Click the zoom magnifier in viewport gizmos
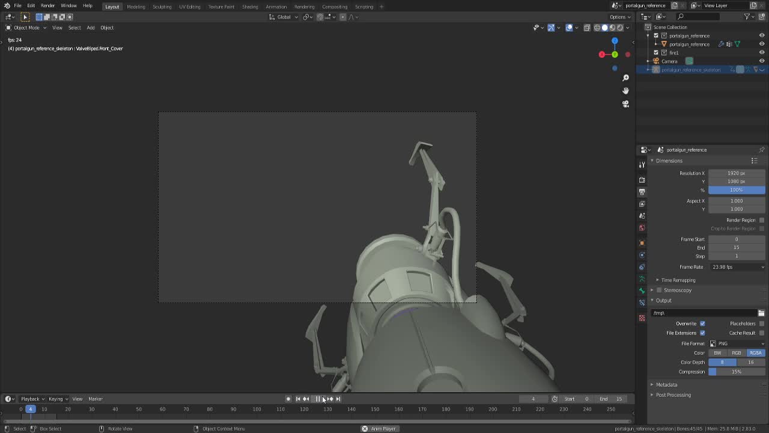The image size is (769, 433). click(625, 78)
